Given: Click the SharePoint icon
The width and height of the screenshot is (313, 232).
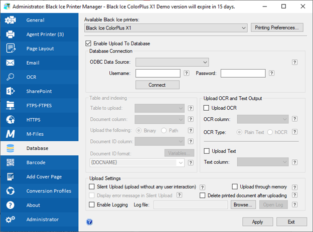Looking at the screenshot, I should point(10,91).
